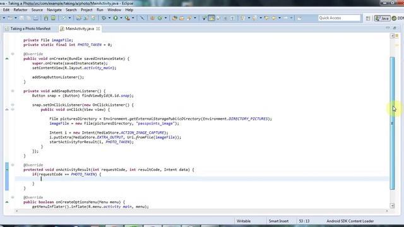Run Android Lint check

tap(64, 18)
